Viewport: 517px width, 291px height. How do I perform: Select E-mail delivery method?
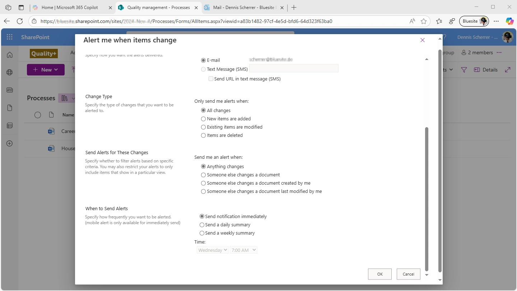click(x=204, y=60)
